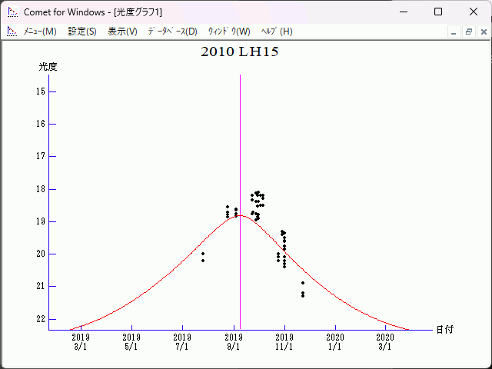
Task: Click the 光度 magnitude axis label
Action: [x=48, y=67]
